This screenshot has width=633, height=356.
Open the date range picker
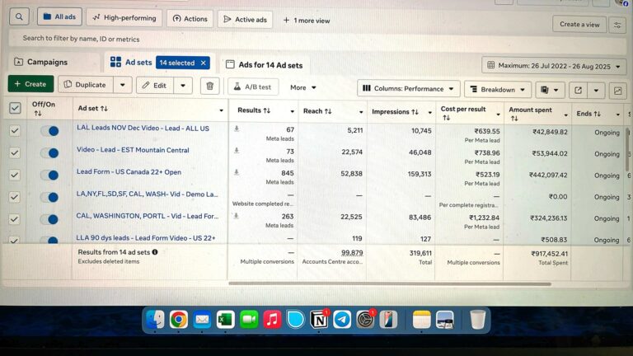pyautogui.click(x=554, y=66)
